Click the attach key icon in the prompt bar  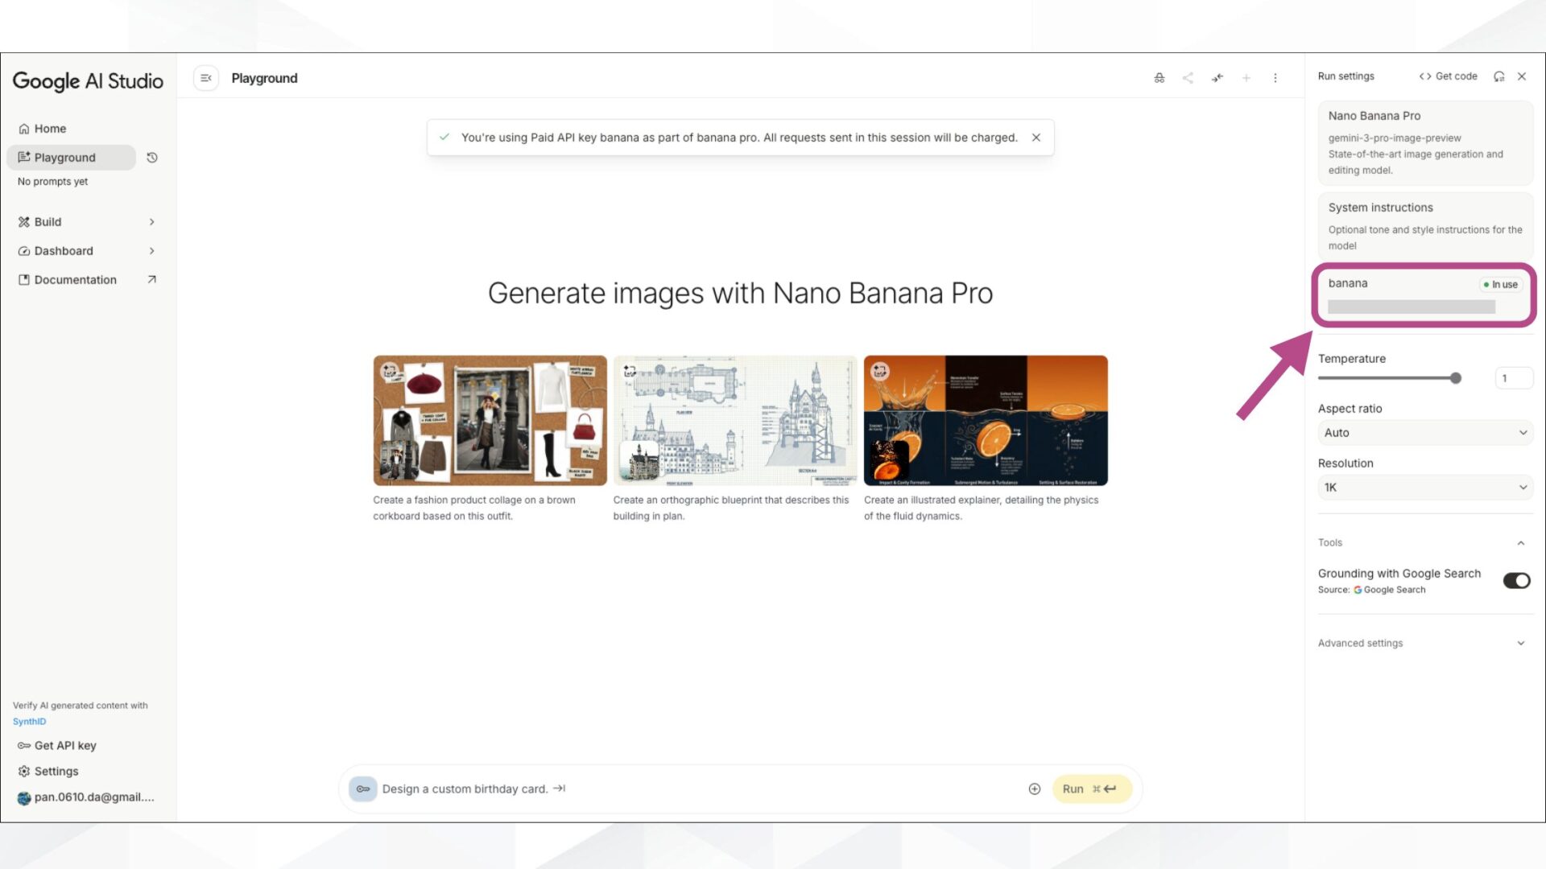coord(363,789)
